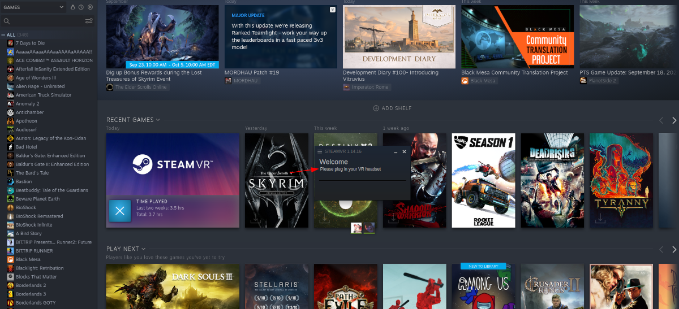The height and width of the screenshot is (309, 679).
Task: Click the Antichamber game icon
Action: 10,112
